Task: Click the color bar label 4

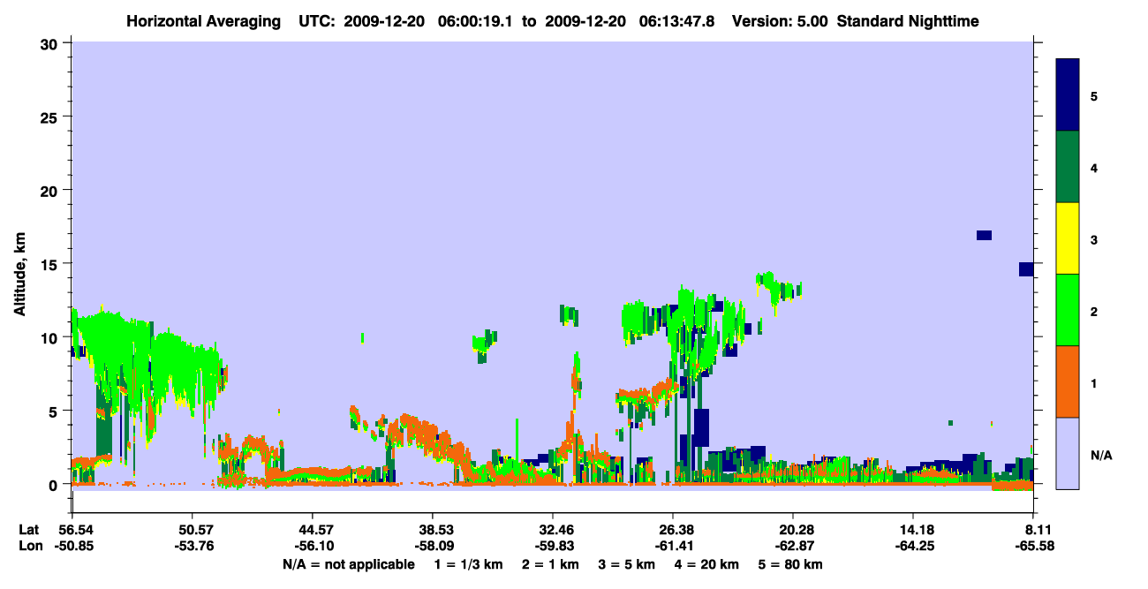Action: click(x=1094, y=168)
